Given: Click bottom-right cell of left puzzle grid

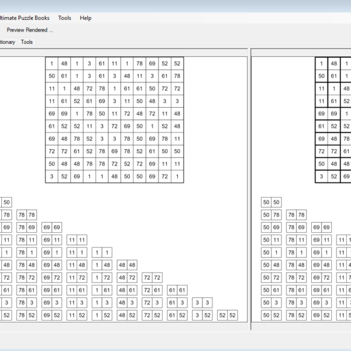Looking at the screenshot, I should [177, 176].
